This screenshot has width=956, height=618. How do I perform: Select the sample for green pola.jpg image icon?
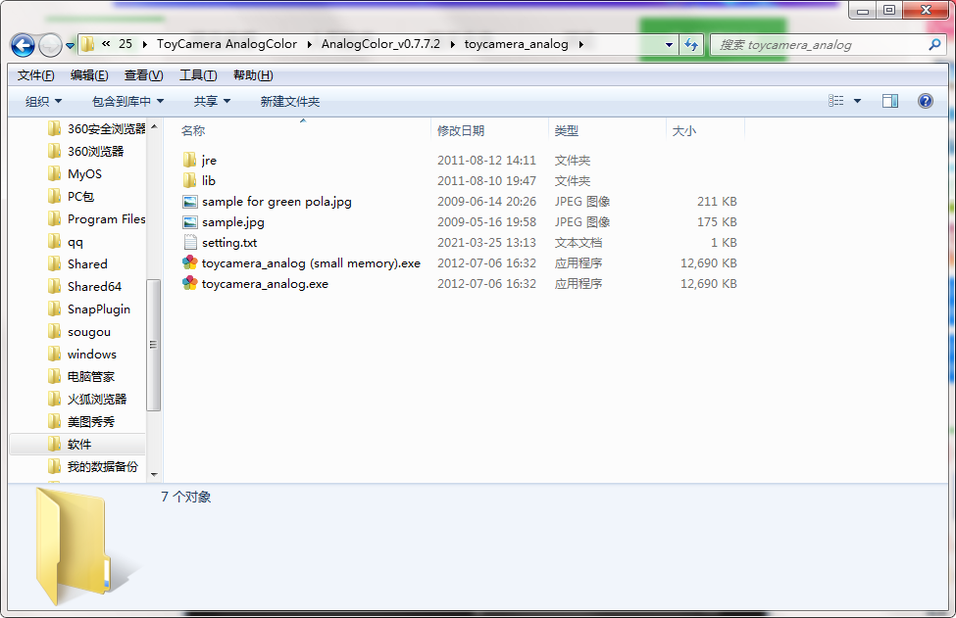pyautogui.click(x=190, y=202)
